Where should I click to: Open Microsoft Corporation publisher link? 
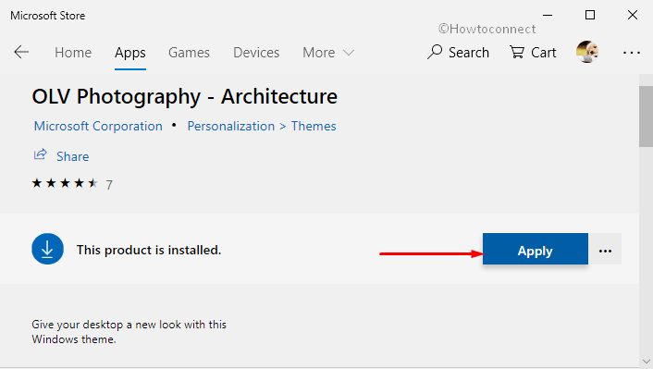click(98, 126)
